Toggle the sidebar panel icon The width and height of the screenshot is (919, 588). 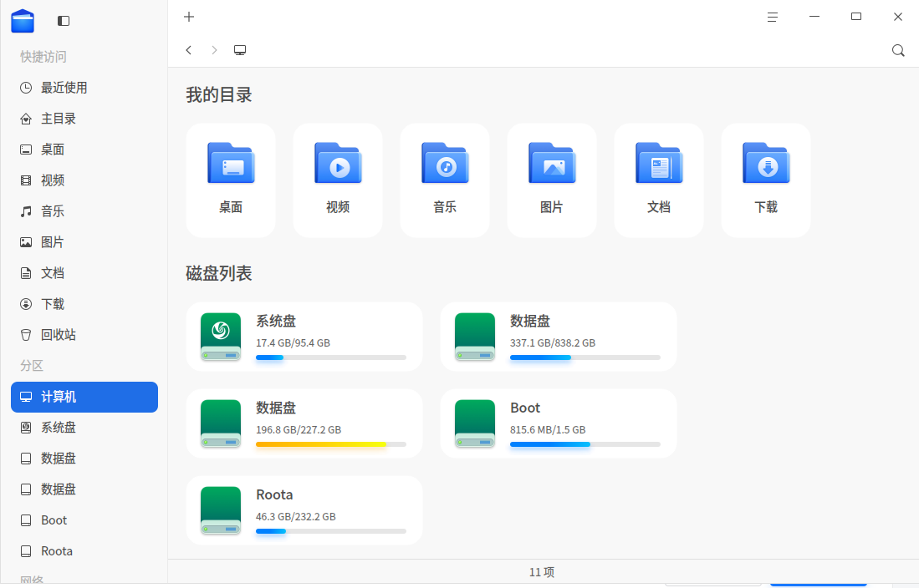coord(64,21)
